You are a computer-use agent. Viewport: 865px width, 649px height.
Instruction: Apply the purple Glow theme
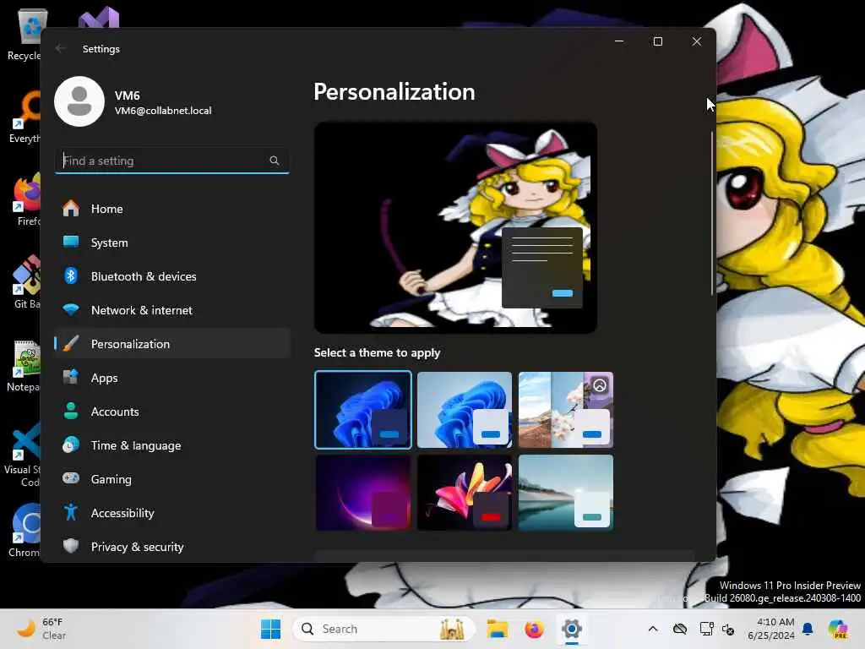coord(363,493)
